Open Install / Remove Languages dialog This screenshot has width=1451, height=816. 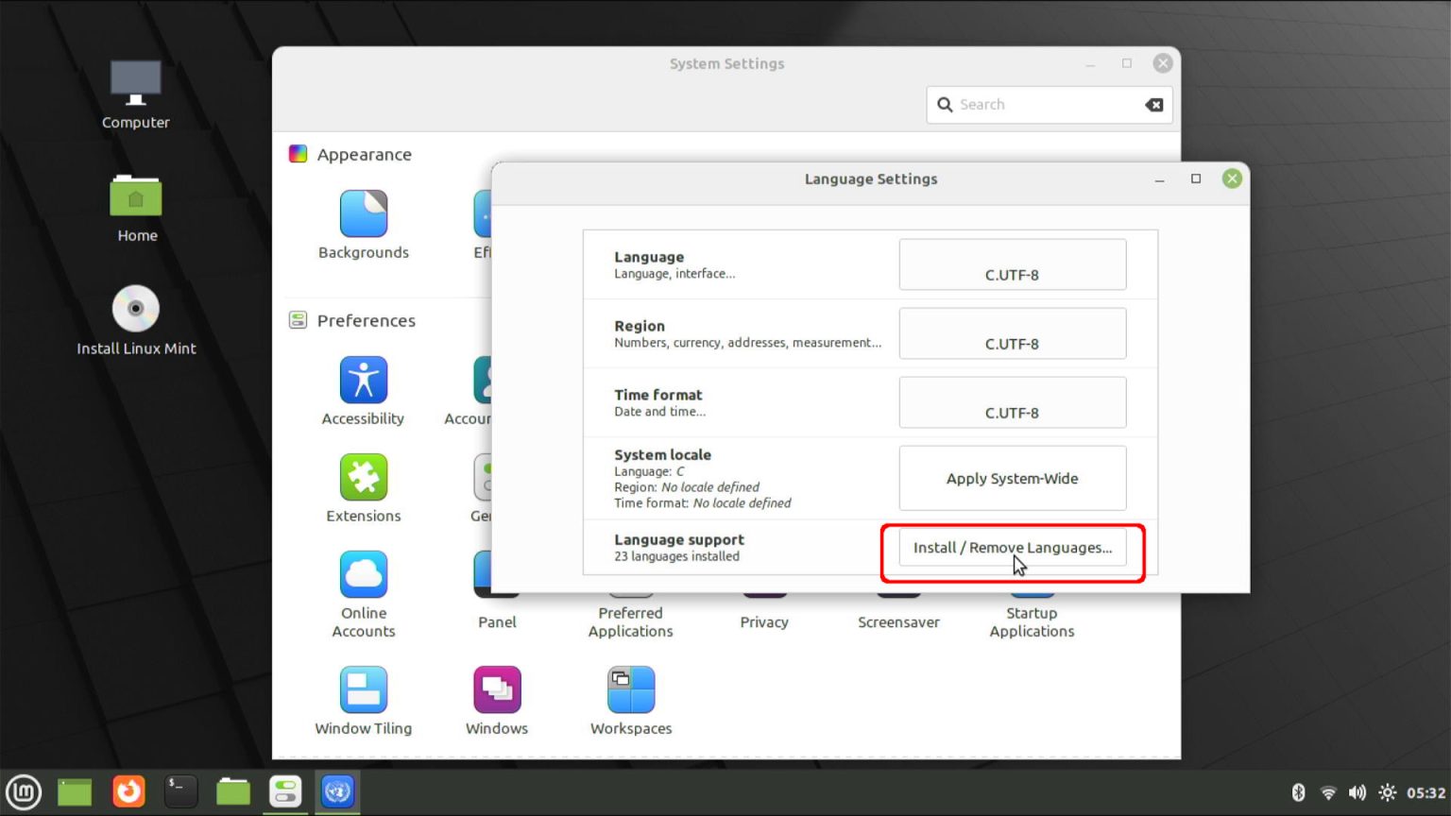point(1012,548)
